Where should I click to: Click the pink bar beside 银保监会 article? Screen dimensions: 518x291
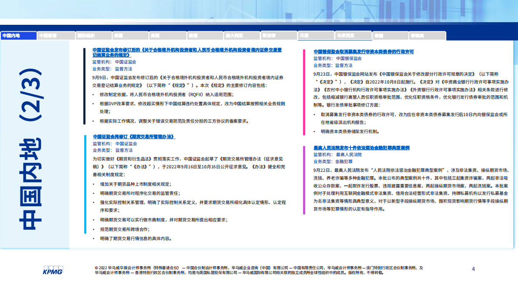pyautogui.click(x=304, y=92)
